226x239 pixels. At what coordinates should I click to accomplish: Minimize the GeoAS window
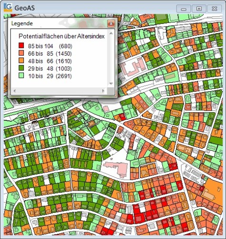click(x=184, y=9)
